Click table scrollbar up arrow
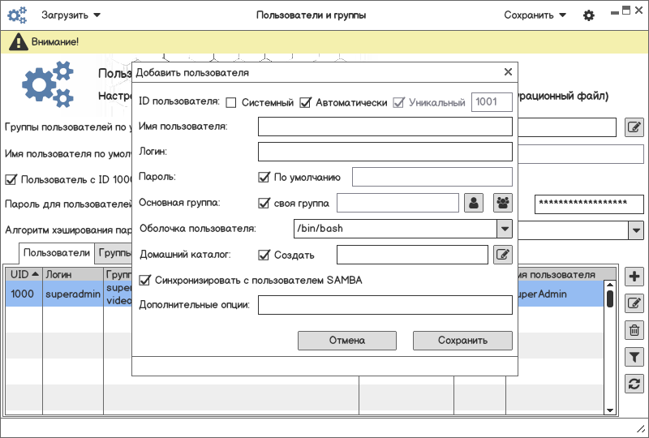Image resolution: width=649 pixels, height=438 pixels. pos(610,285)
